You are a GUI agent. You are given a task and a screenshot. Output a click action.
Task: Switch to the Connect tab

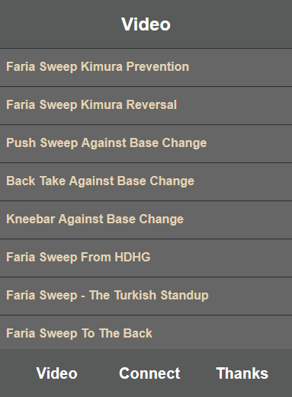coord(149,373)
